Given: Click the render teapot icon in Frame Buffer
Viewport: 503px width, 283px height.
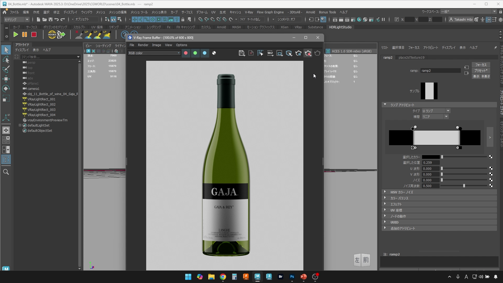Looking at the screenshot, I should click(317, 53).
